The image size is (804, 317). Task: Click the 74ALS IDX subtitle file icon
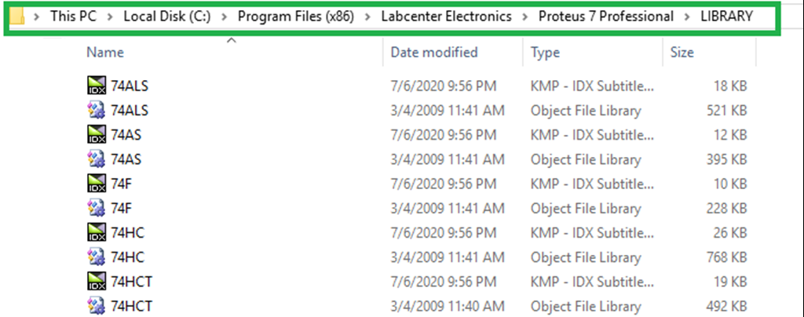(x=96, y=86)
